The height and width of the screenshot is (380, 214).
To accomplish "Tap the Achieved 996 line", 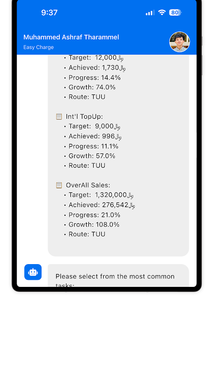I will tap(93, 136).
